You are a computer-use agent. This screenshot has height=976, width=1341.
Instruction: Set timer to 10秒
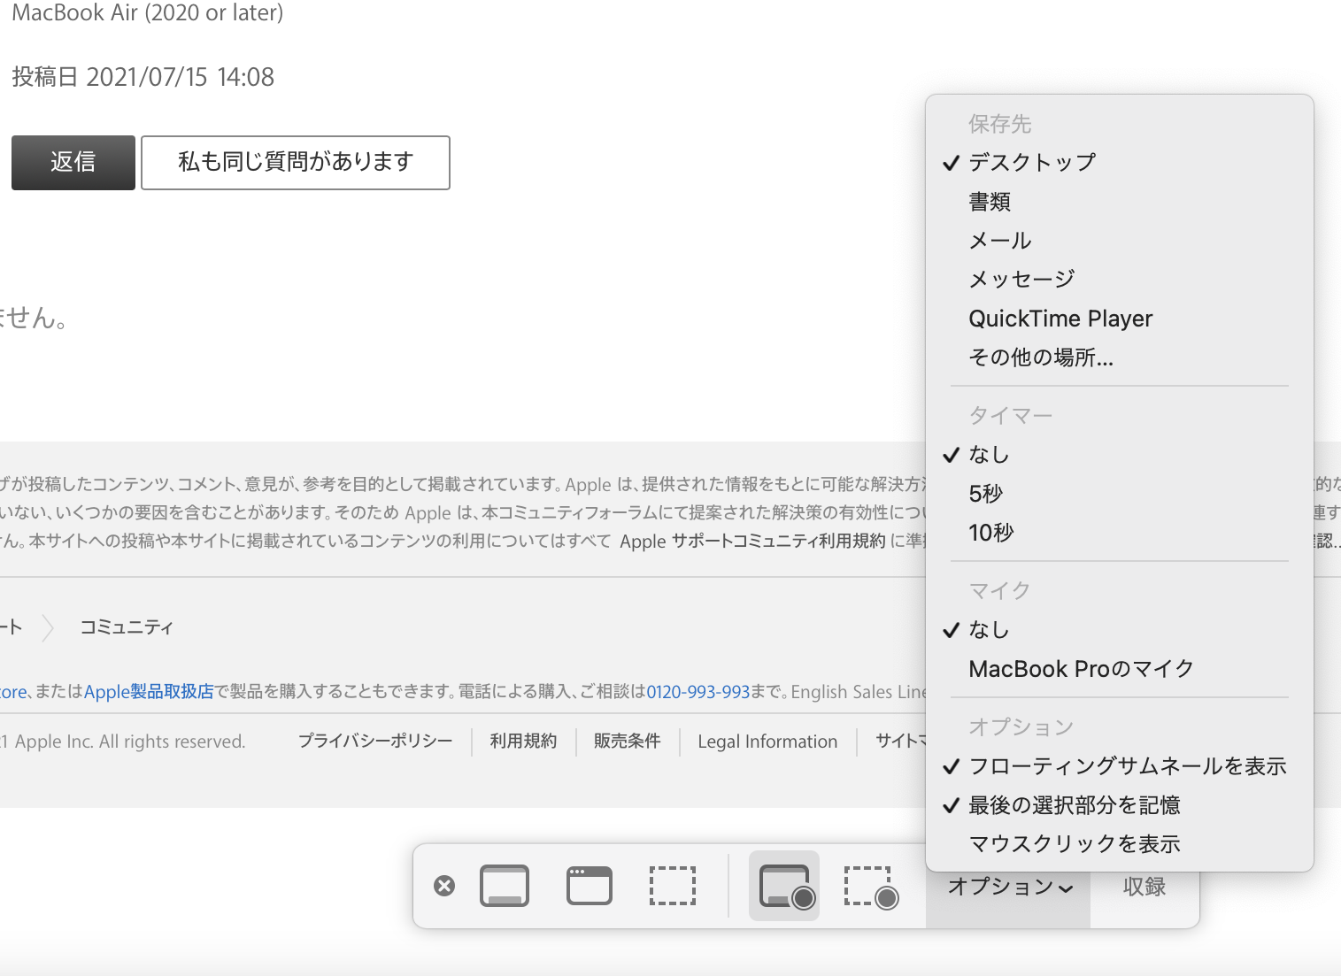point(990,533)
